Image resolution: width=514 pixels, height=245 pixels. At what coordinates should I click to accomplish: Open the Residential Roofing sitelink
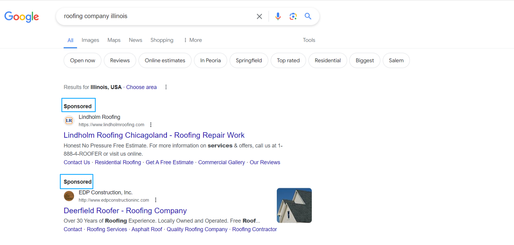(x=118, y=162)
